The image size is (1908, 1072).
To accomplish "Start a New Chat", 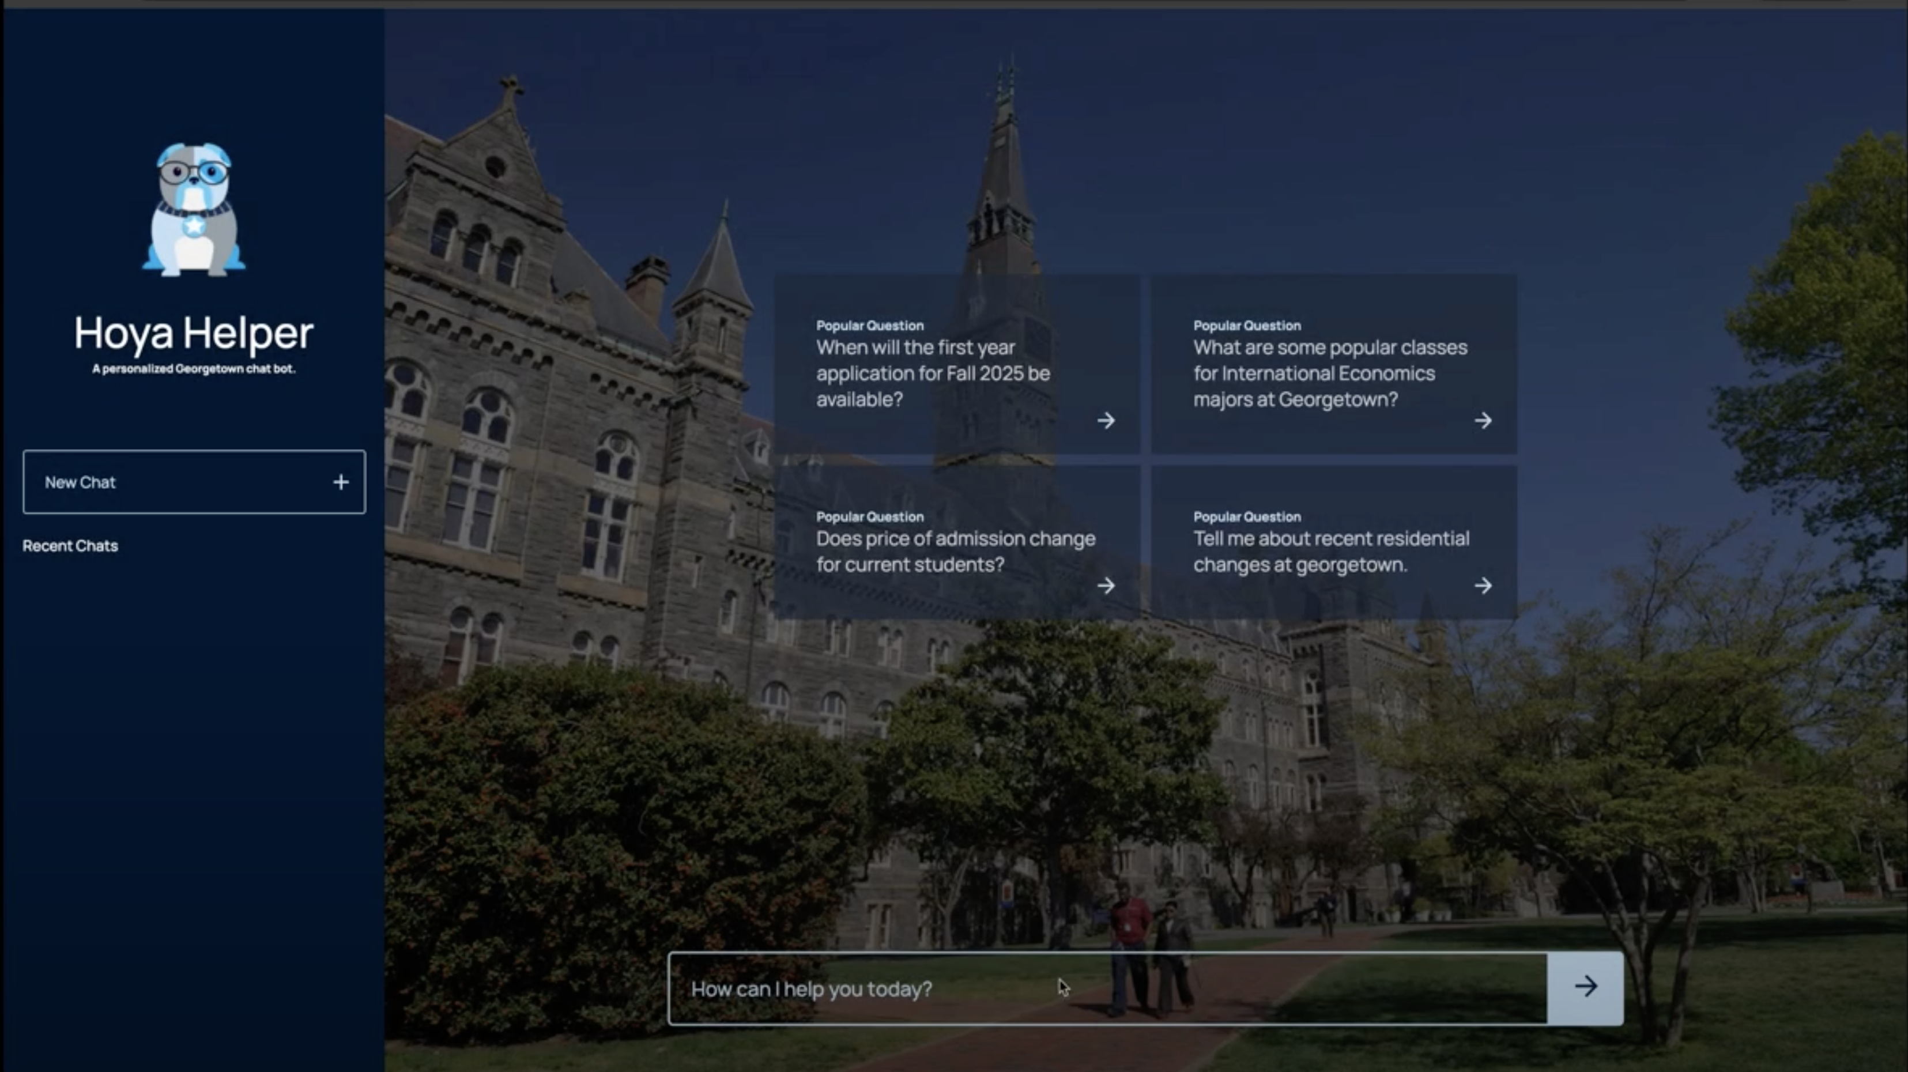I will [194, 482].
